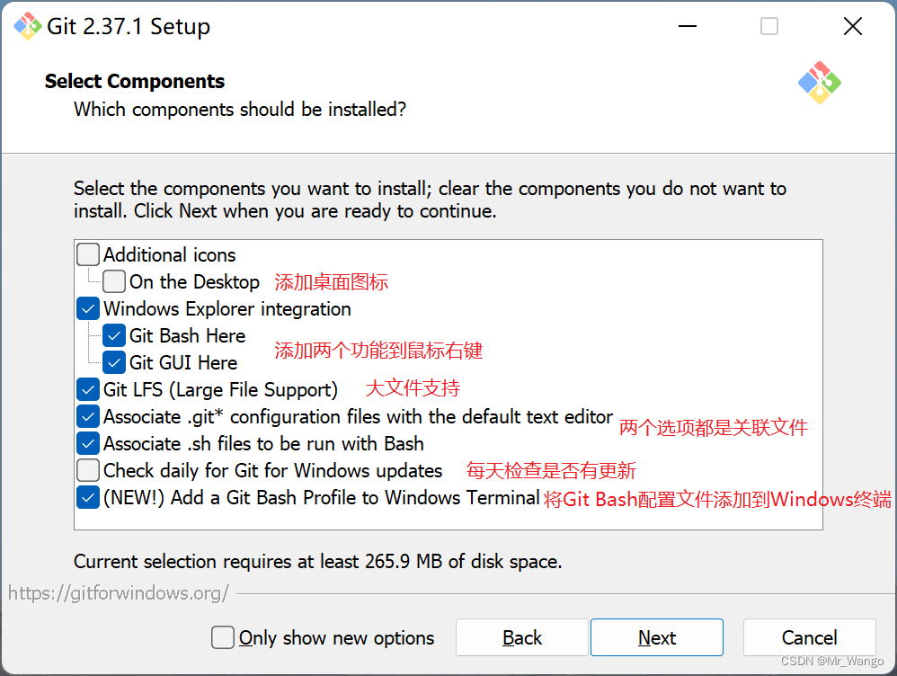Viewport: 897px width, 676px height.
Task: Disable Associate .sh files with Bash
Action: click(x=87, y=443)
